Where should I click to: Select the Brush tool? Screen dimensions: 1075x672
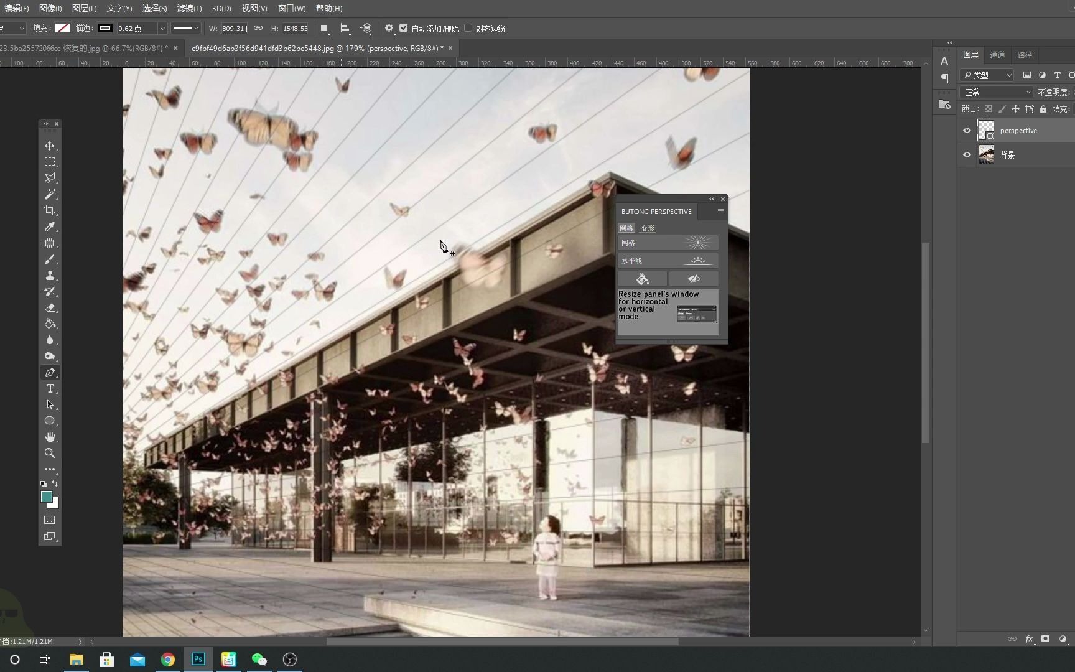(x=50, y=259)
